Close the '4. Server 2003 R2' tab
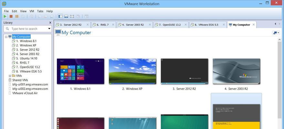 [x=150, y=25]
